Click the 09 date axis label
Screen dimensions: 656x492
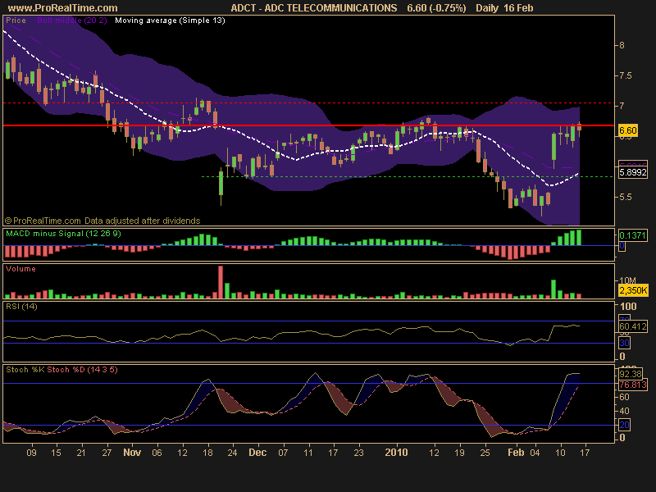coord(31,453)
